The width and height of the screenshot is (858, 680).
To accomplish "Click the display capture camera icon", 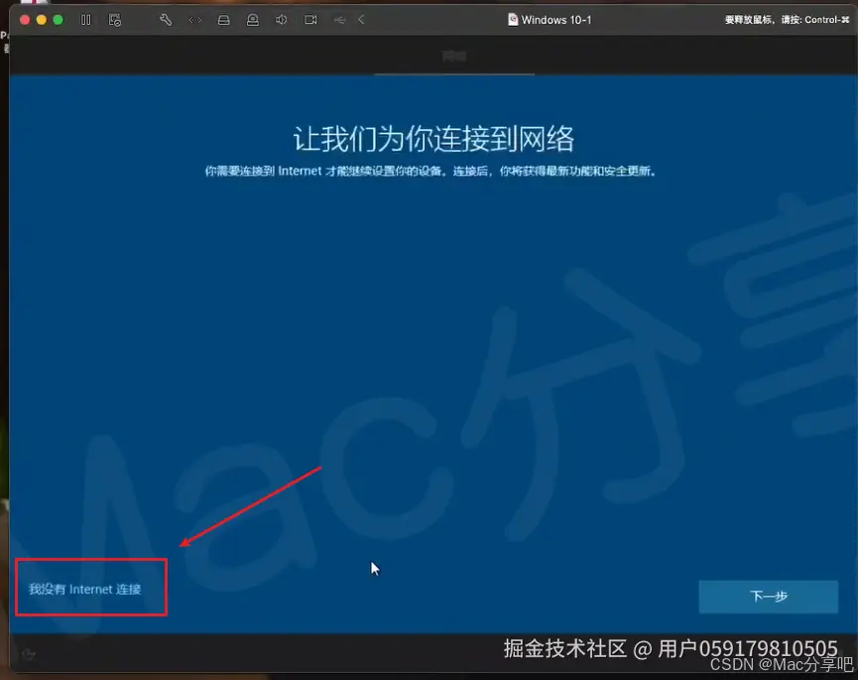I will [309, 19].
